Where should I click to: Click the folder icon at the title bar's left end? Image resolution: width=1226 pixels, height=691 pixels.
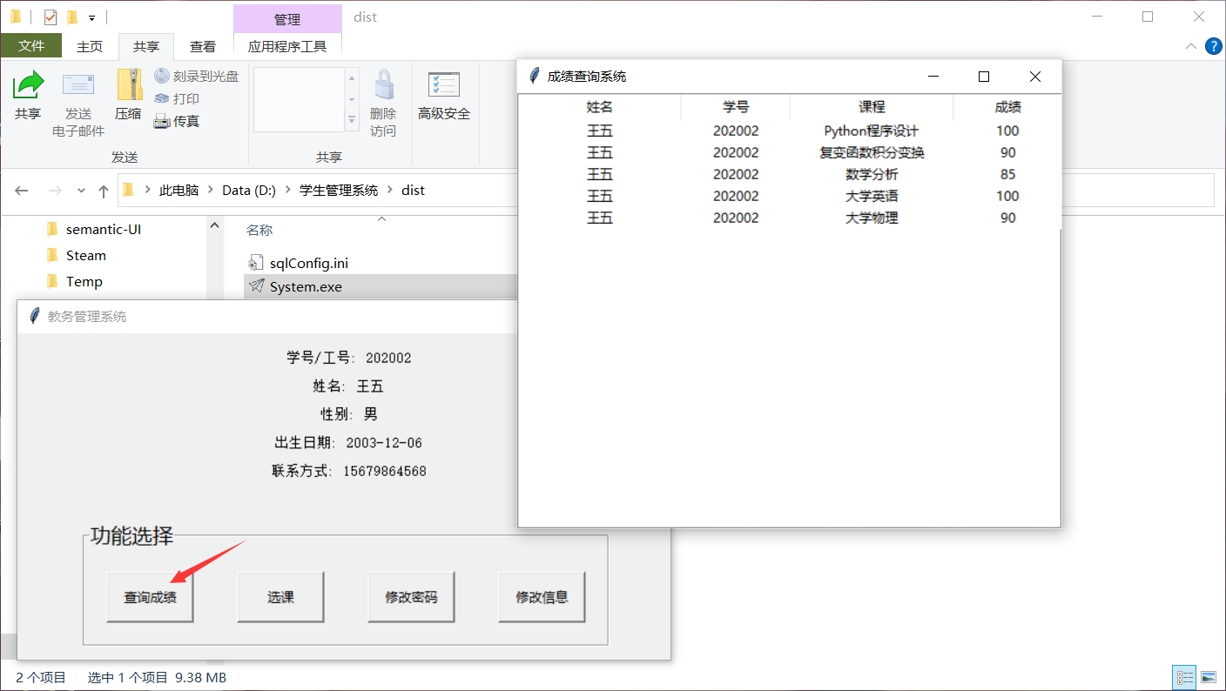coord(16,17)
